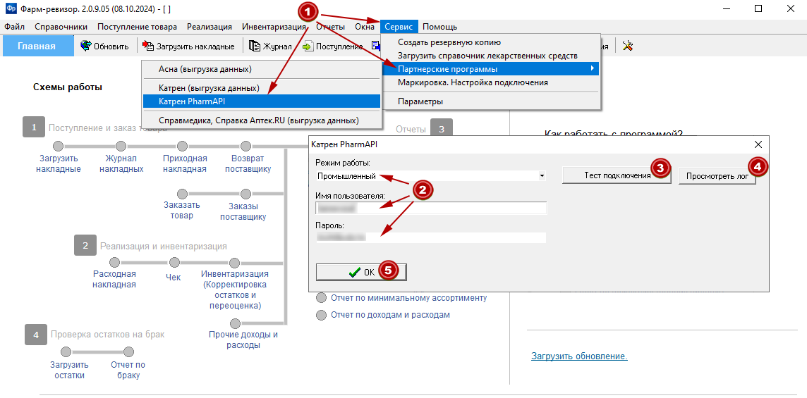This screenshot has width=807, height=398.
Task: Click the Расходная накладная workflow label
Action: click(x=114, y=279)
